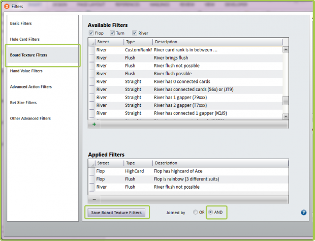The height and width of the screenshot is (241, 315).
Task: Select the OR radio button
Action: point(195,212)
